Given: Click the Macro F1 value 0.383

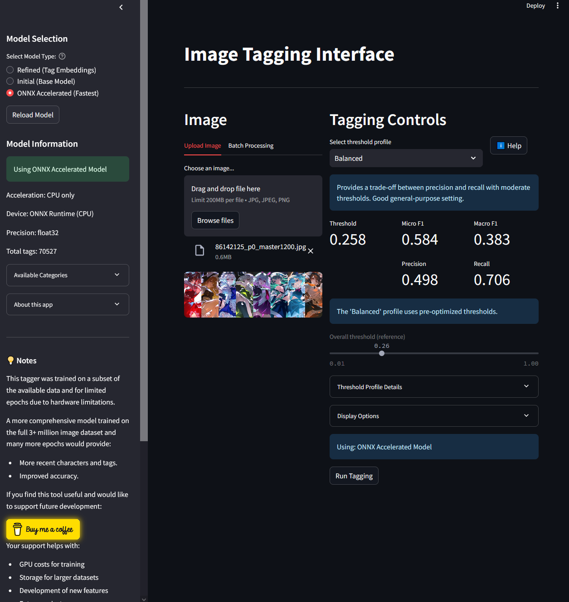Looking at the screenshot, I should click(x=492, y=240).
